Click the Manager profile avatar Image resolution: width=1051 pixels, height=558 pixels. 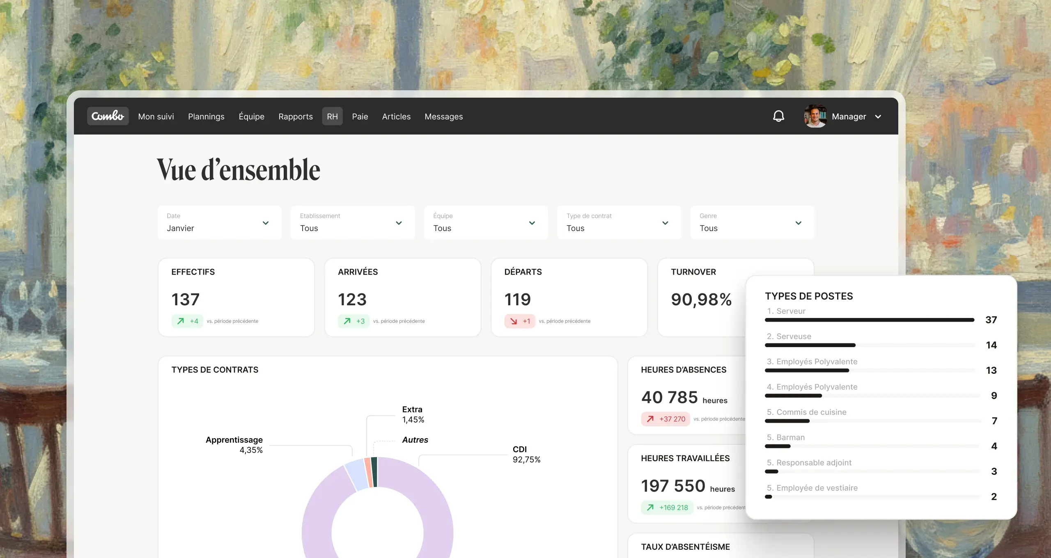coord(815,116)
